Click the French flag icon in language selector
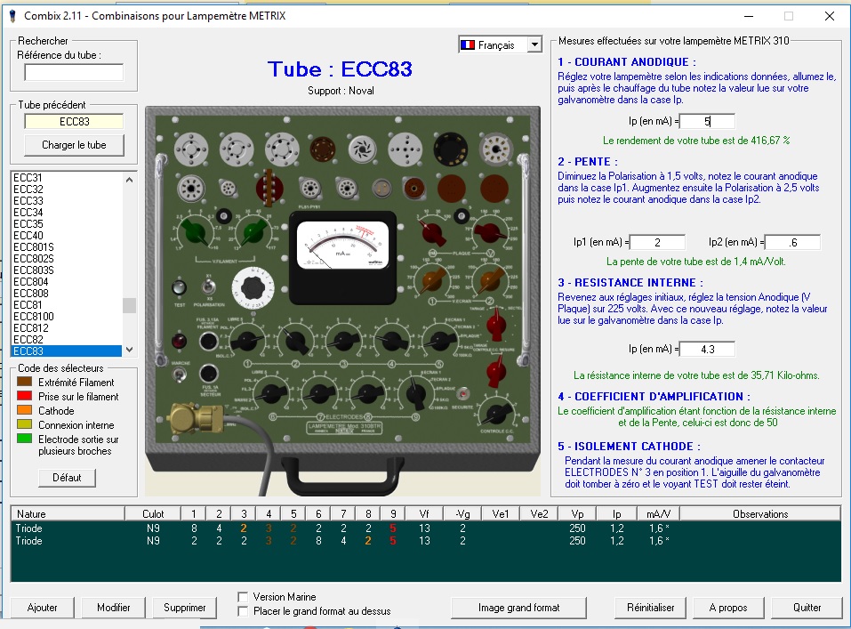 (467, 45)
